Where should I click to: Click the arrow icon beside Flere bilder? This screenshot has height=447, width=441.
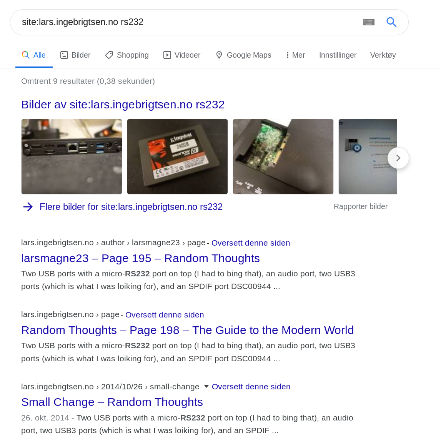pyautogui.click(x=28, y=207)
